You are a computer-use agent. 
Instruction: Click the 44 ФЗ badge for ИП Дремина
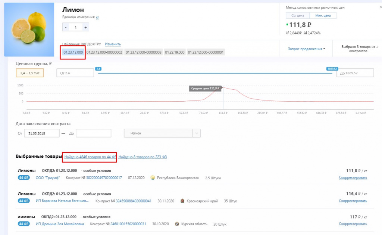pos(24,224)
